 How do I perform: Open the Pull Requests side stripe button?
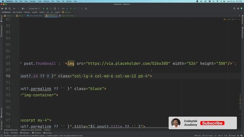click(x=2, y=31)
